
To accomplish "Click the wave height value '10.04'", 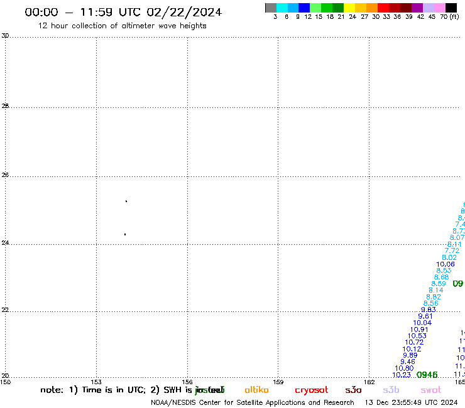I will pyautogui.click(x=422, y=323).
